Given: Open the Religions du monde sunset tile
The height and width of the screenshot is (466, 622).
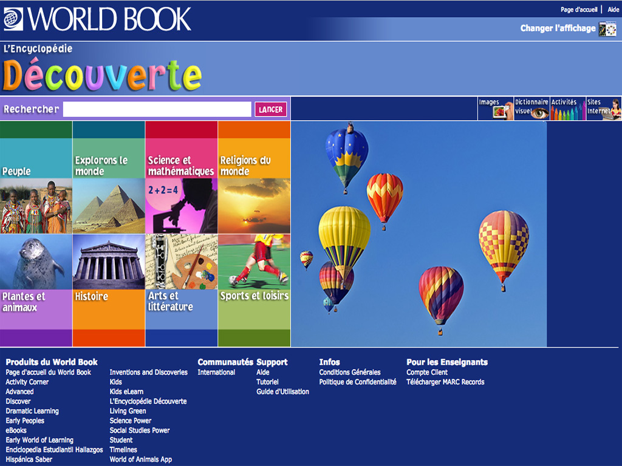Looking at the screenshot, I should point(255,178).
